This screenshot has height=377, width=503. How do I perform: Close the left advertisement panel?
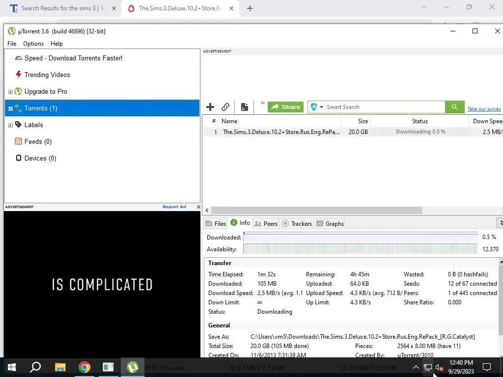(x=198, y=207)
